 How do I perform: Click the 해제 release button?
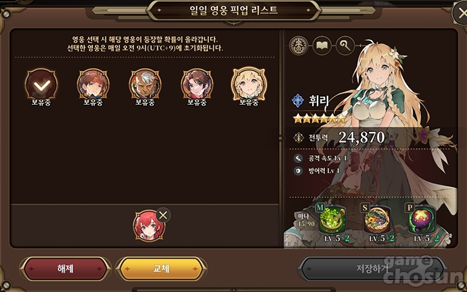tap(65, 269)
